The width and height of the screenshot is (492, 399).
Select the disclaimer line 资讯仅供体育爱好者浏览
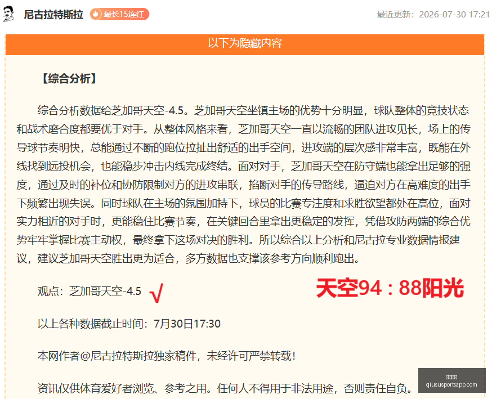pyautogui.click(x=225, y=388)
